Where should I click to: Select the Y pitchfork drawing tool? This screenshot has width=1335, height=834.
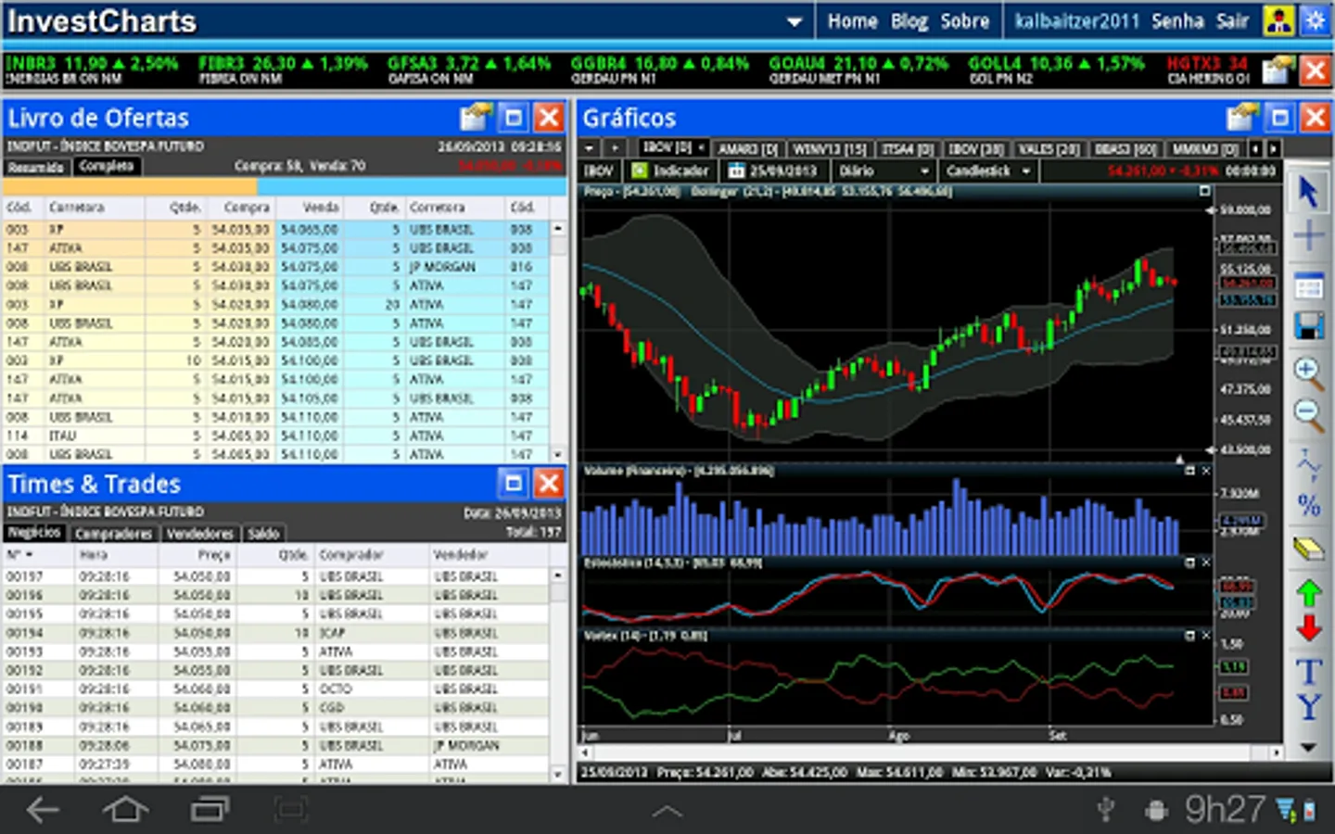1308,707
